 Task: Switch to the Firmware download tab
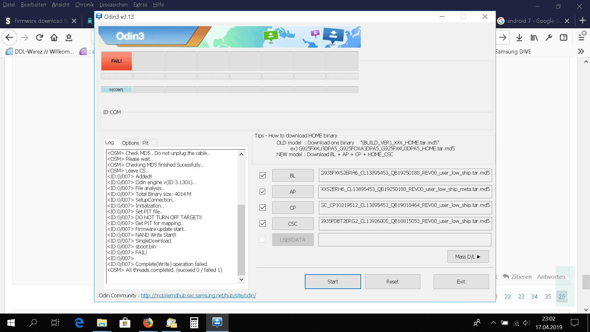(41, 21)
